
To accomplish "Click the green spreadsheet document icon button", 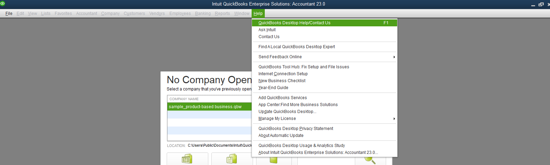I will point(187,159).
